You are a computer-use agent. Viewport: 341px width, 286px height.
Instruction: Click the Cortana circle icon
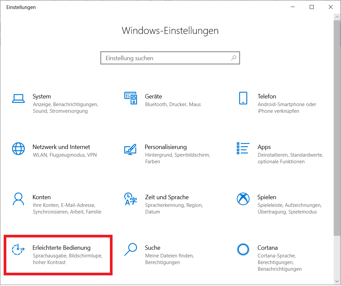pos(243,249)
